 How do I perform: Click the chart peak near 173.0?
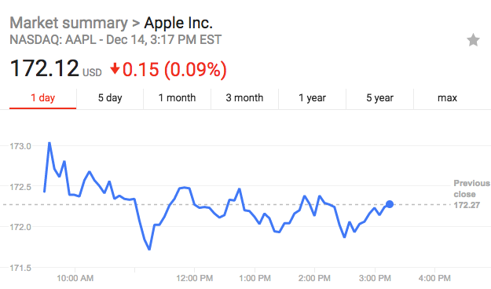(49, 144)
